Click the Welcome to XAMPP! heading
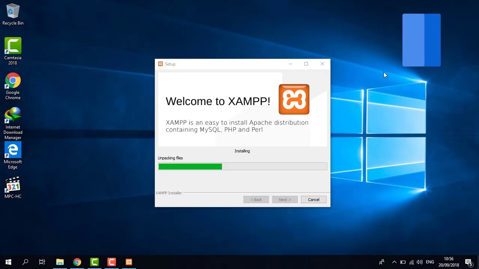This screenshot has height=269, width=479. click(x=218, y=101)
